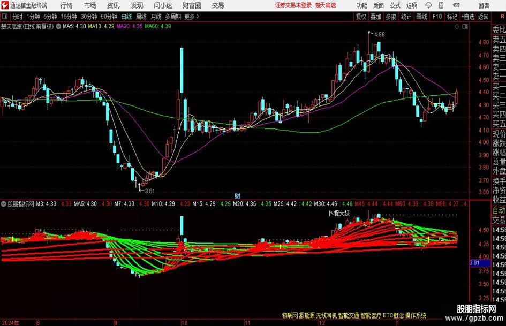The height and width of the screenshot is (326, 506).
Task: Toggle the left panel icon beside 分时
Action: coord(4,17)
